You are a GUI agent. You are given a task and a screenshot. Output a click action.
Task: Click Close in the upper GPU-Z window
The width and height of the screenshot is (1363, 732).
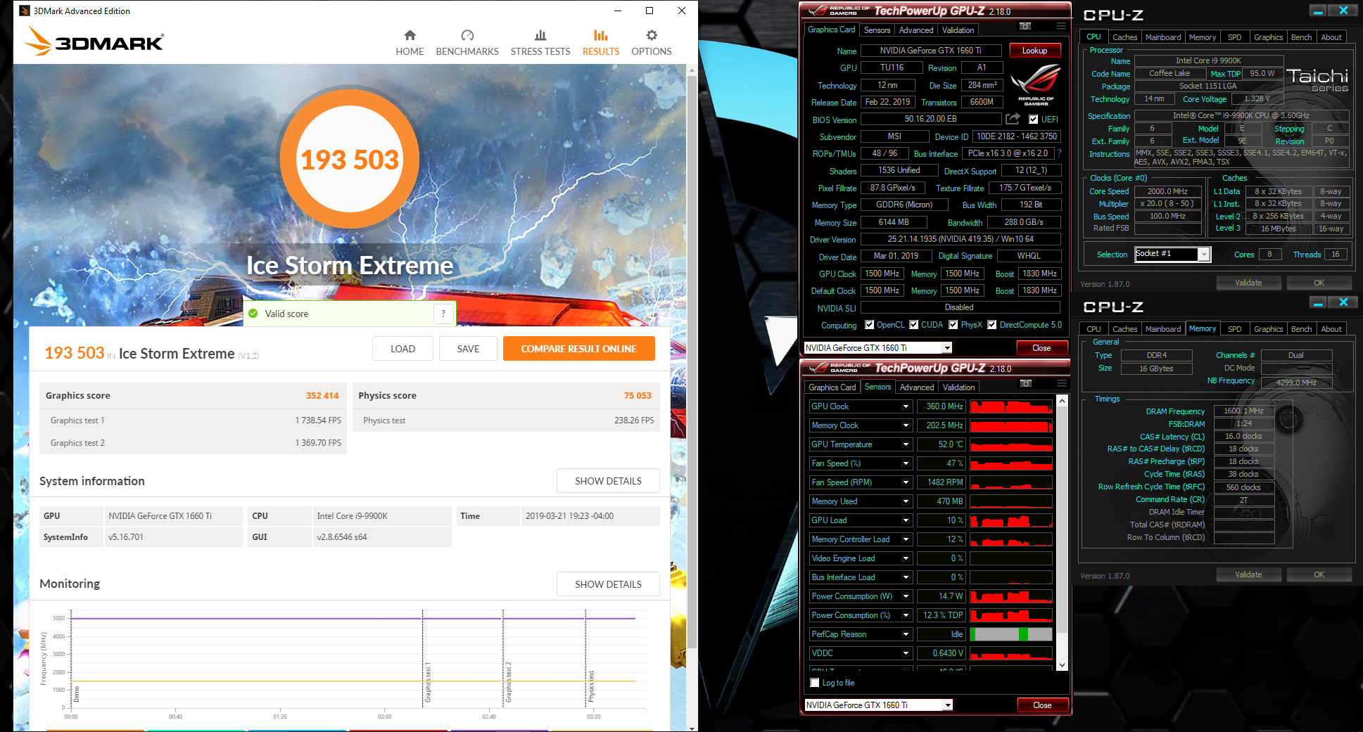[1041, 348]
